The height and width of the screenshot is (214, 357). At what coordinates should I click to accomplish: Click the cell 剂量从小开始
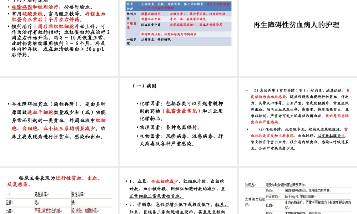pos(151,19)
